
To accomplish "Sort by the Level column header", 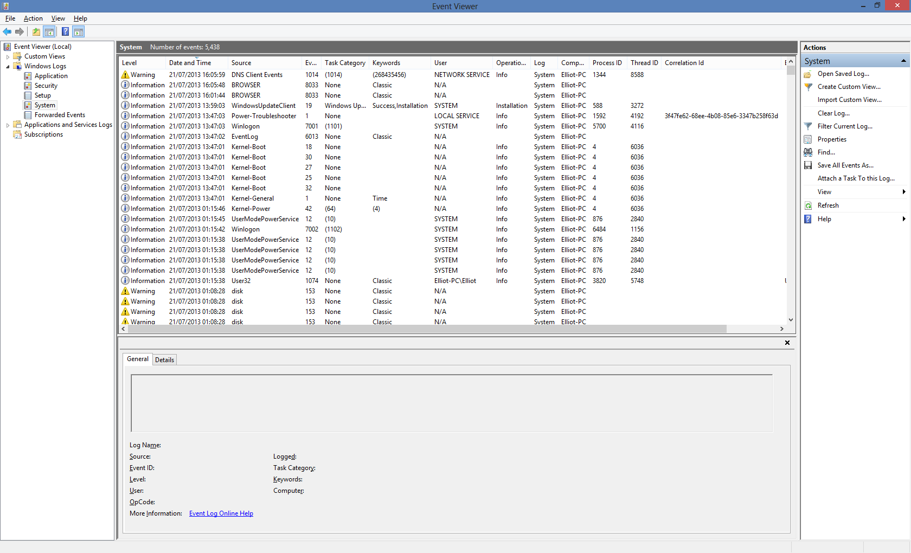I will 142,63.
